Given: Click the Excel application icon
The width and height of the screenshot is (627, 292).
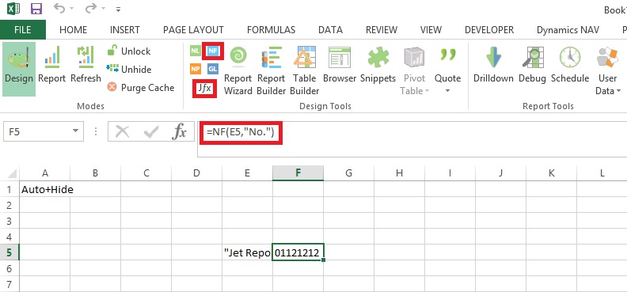Looking at the screenshot, I should click(x=13, y=9).
